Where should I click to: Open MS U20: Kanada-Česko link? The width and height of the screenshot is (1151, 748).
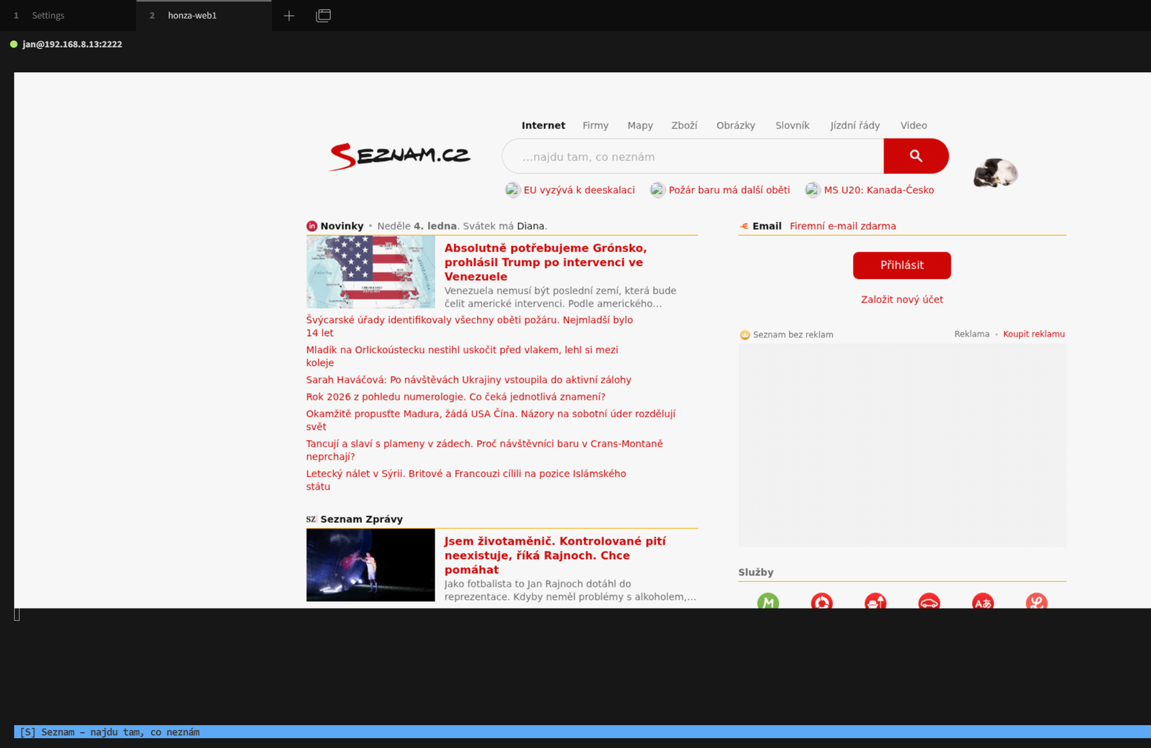click(x=879, y=190)
